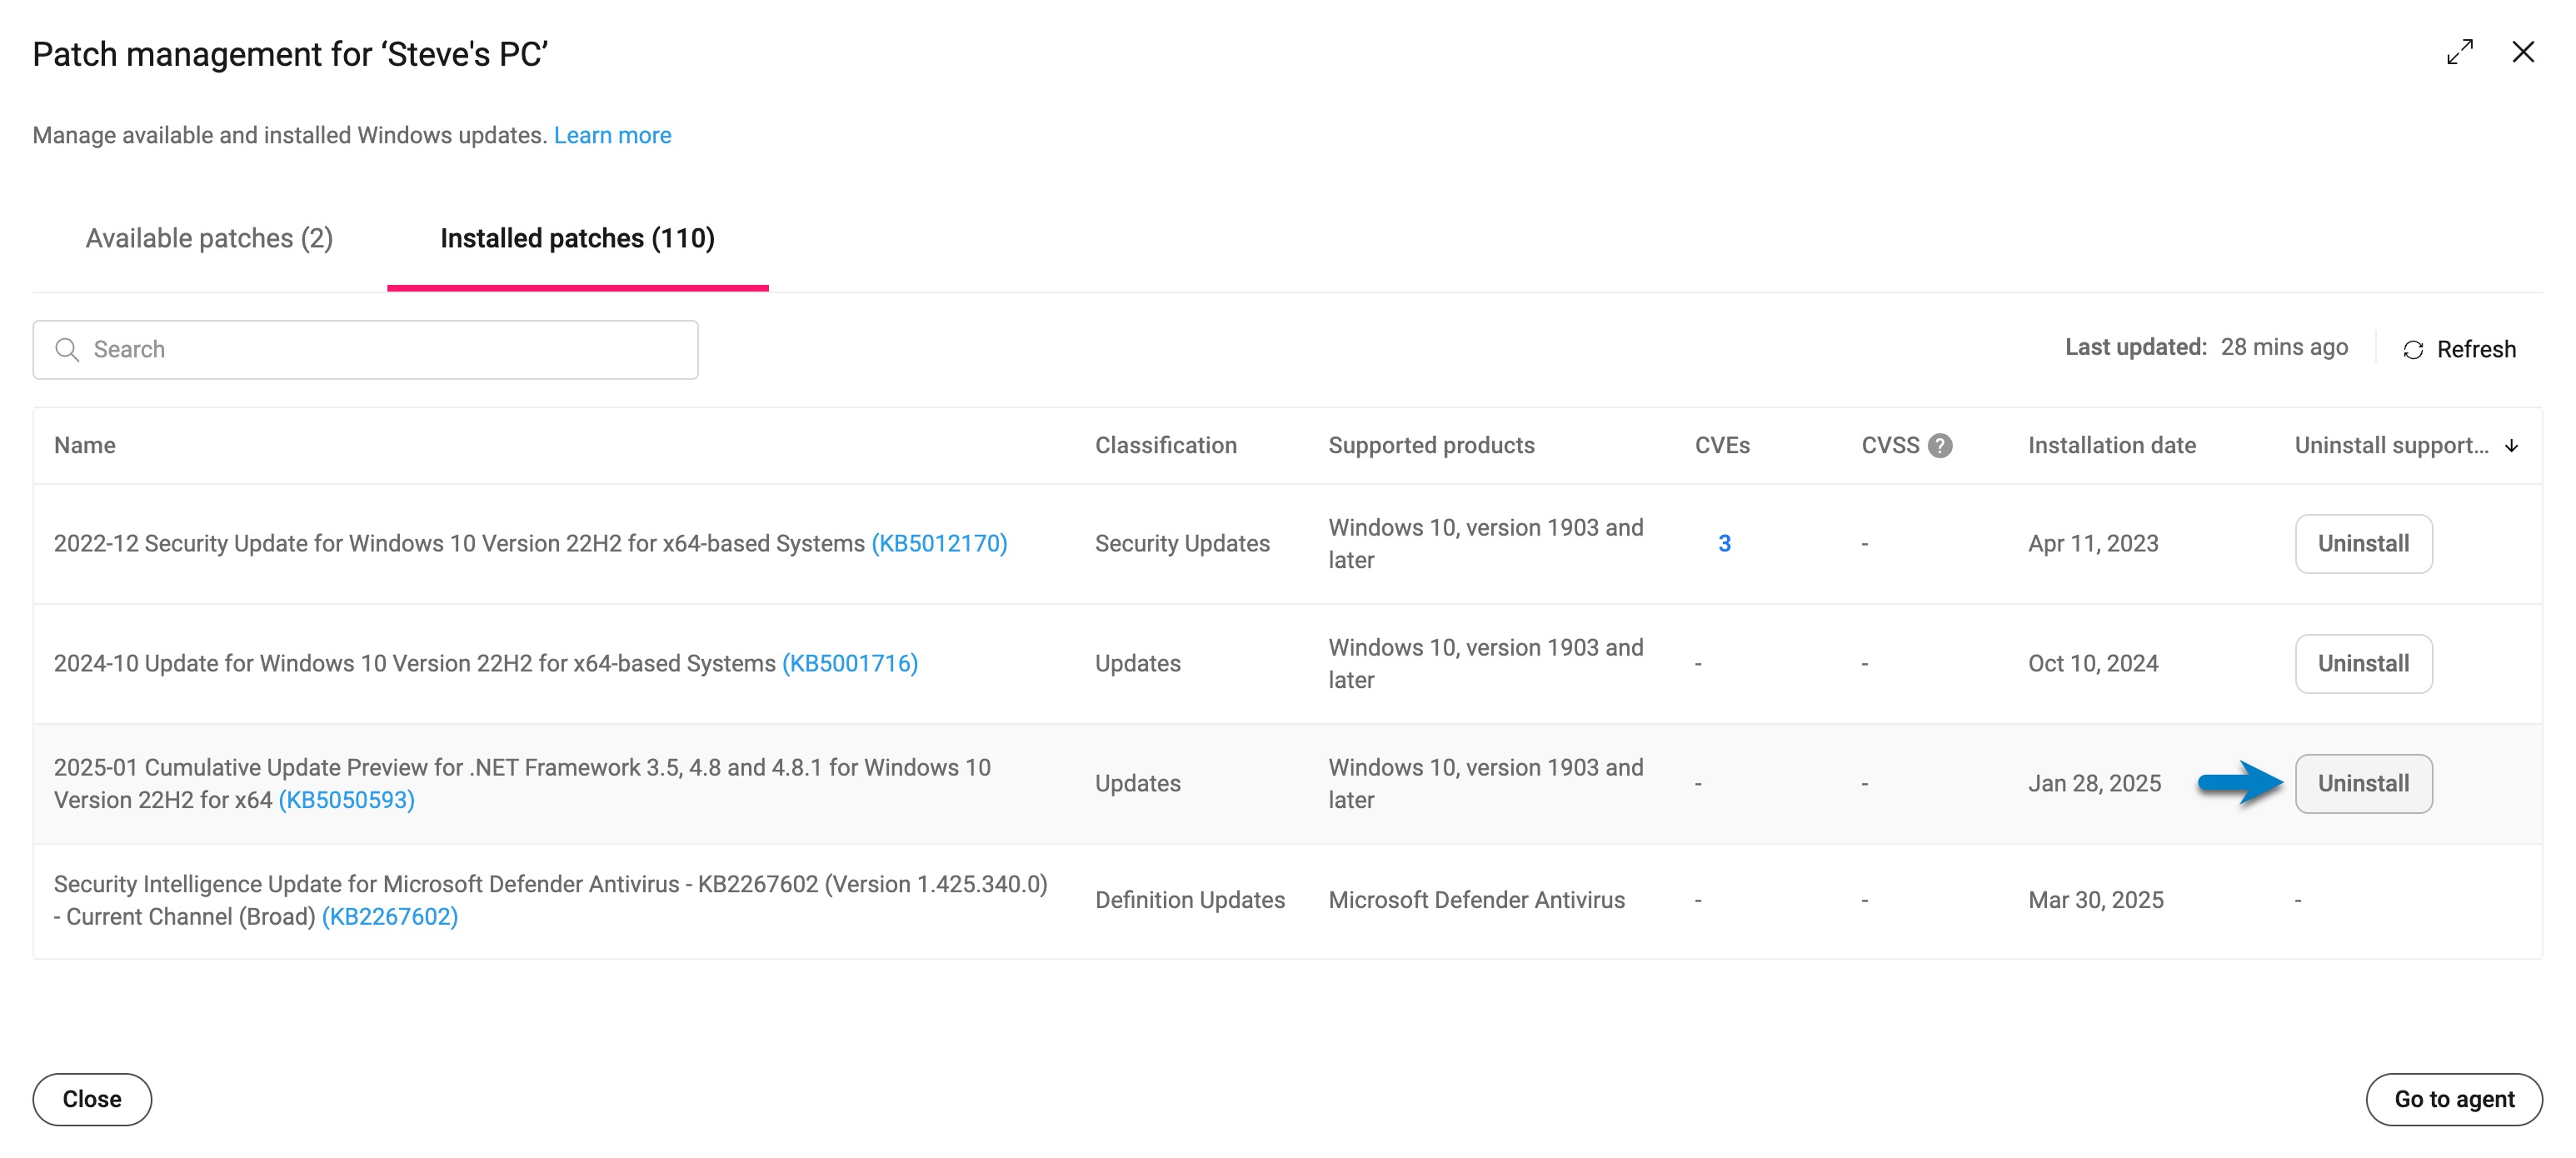Focus the Search input field
This screenshot has width=2576, height=1158.
click(x=365, y=349)
